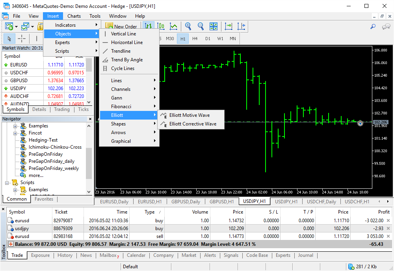Select Trendline in Objects menu
Viewport: 394px width, 271px height.
pyautogui.click(x=121, y=51)
